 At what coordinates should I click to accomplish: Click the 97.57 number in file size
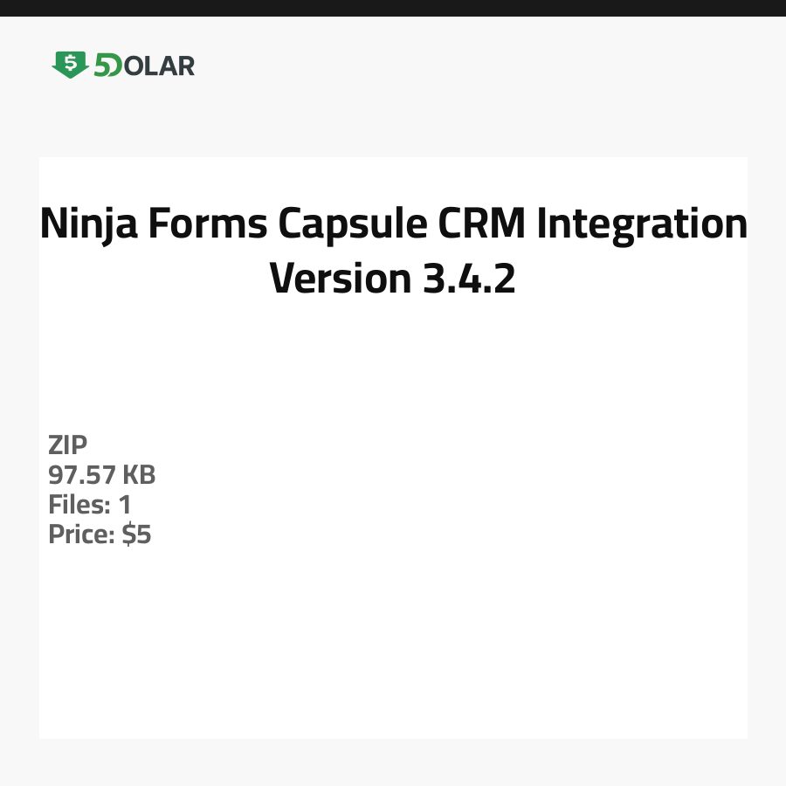coord(82,475)
